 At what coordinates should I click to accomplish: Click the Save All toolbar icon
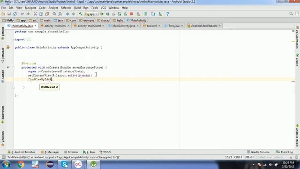[9, 14]
